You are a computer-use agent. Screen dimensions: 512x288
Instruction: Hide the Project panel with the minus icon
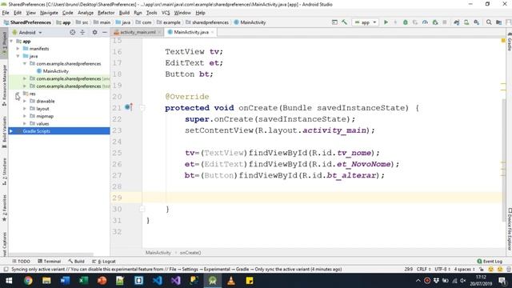point(105,32)
